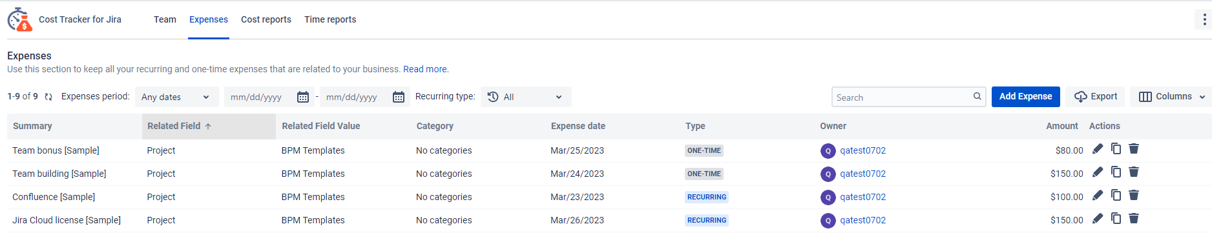Remove the Confluence [Sample] expense
The width and height of the screenshot is (1212, 233).
(x=1134, y=195)
